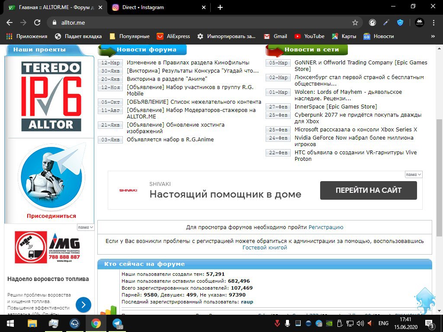Open the YouTube bookmark
The width and height of the screenshot is (443, 332).
(x=309, y=36)
